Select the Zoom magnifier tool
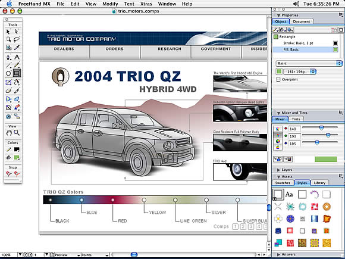 pos(17,133)
